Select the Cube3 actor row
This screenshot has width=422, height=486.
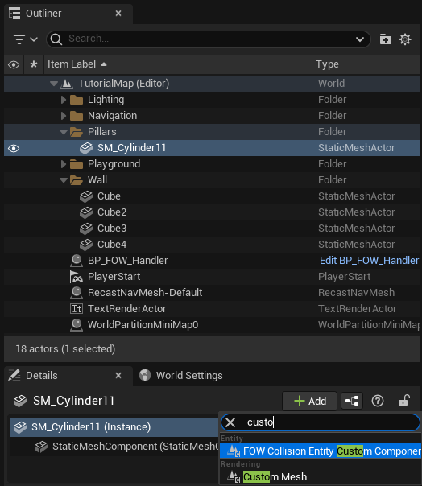212,229
